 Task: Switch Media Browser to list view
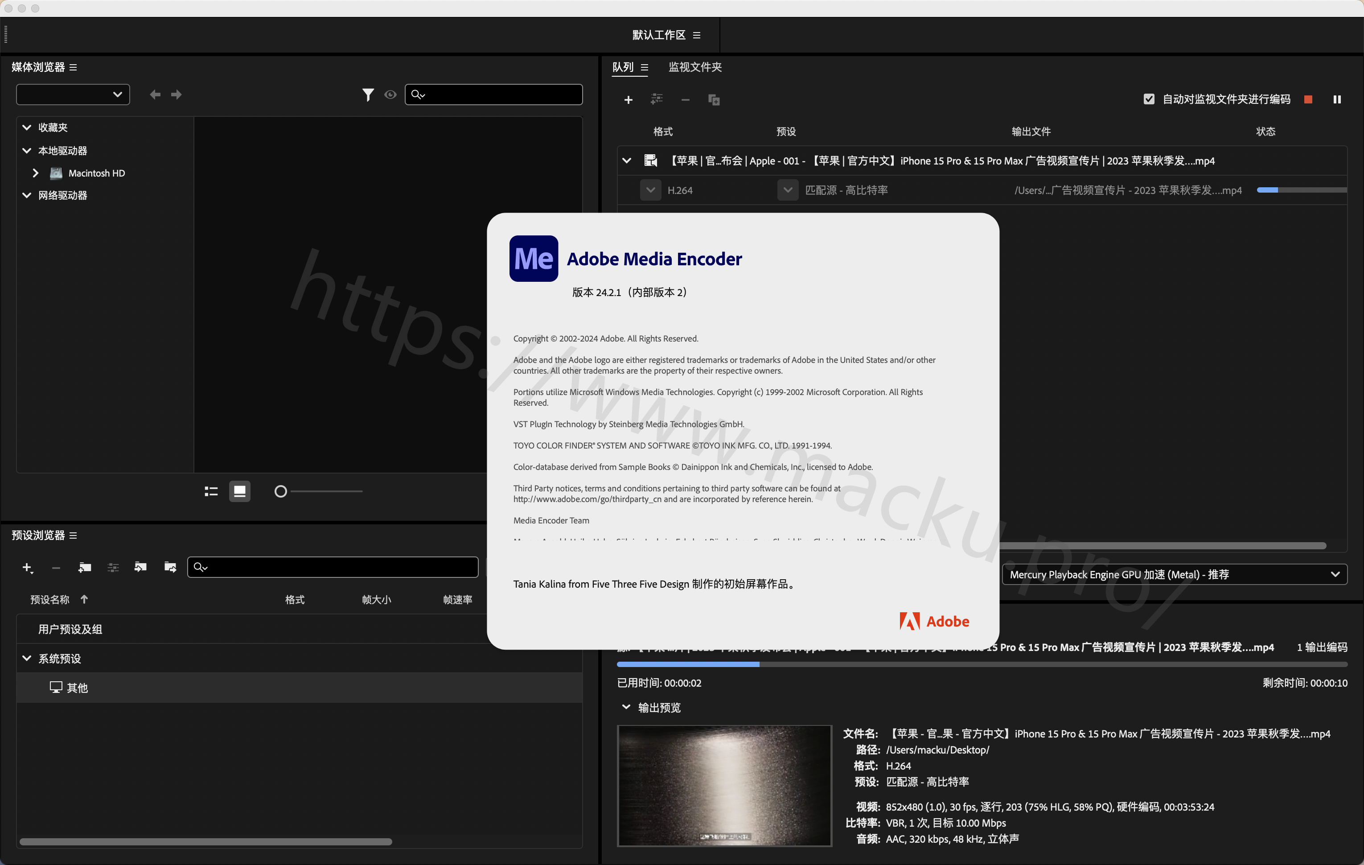211,491
